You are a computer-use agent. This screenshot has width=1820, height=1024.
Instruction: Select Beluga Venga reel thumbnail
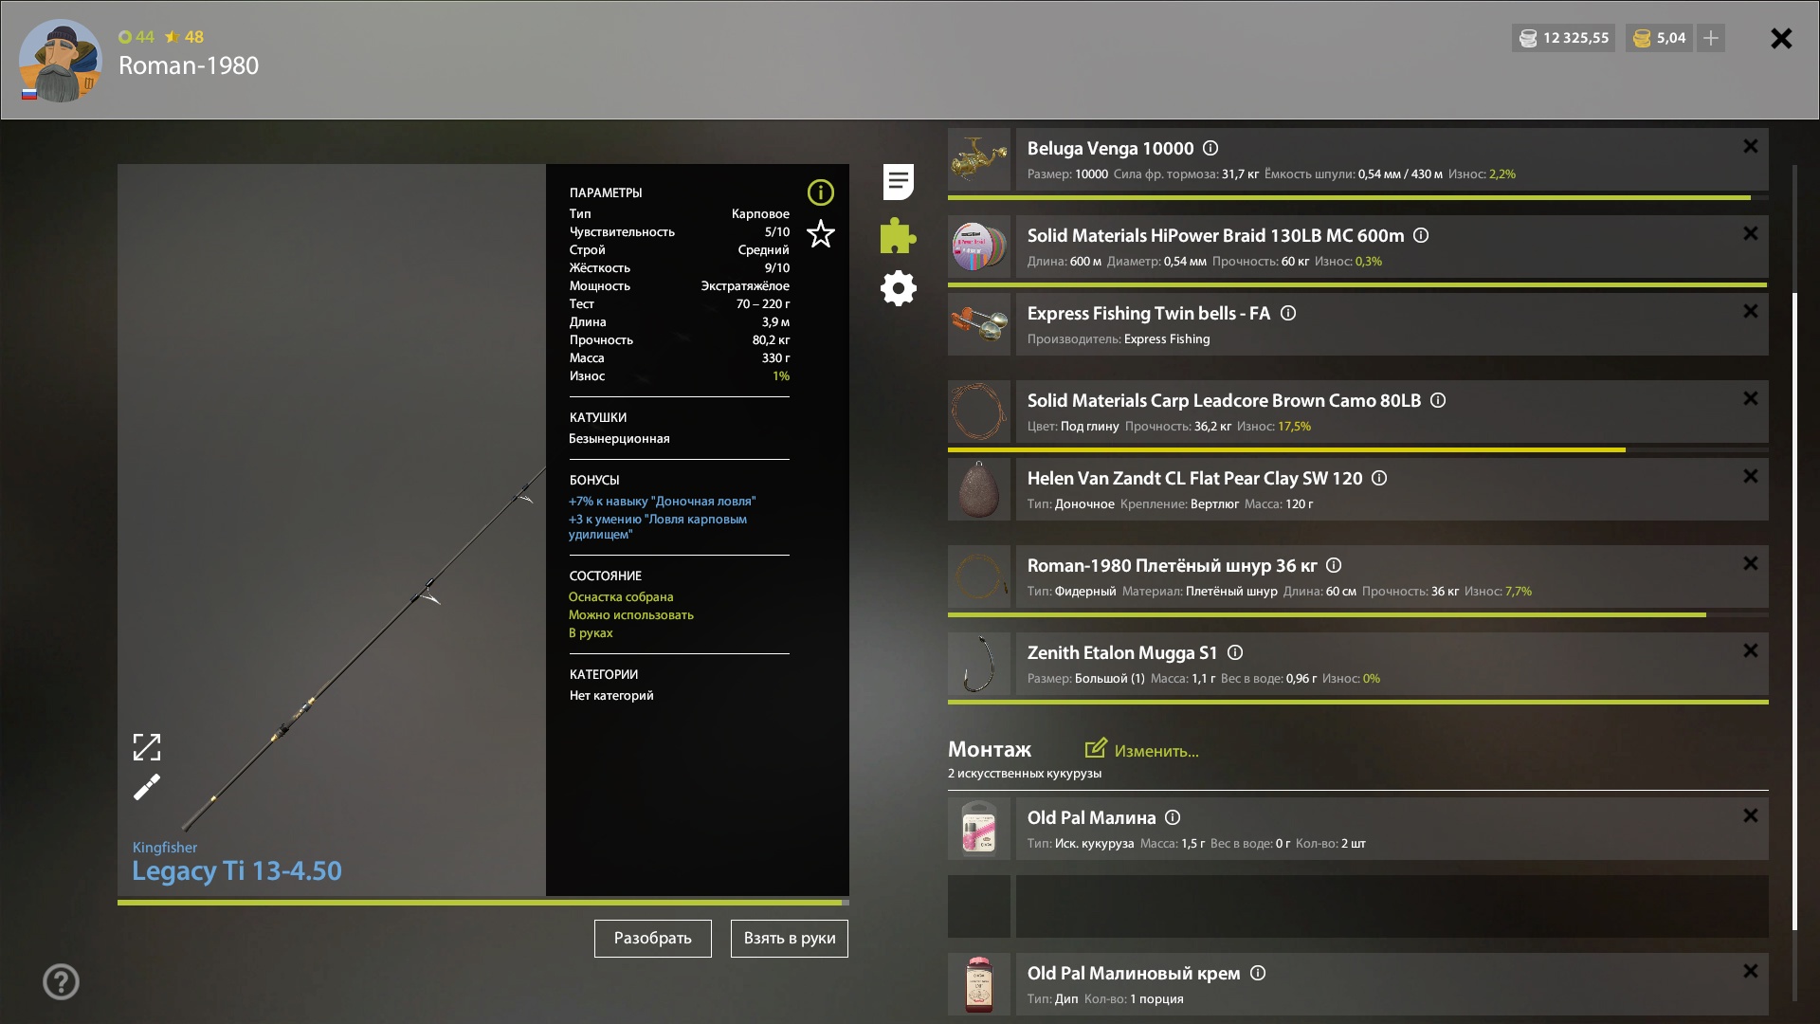click(x=979, y=159)
